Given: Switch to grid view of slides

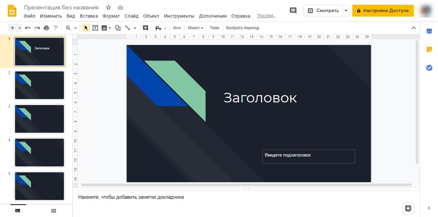Looking at the screenshot, I should (x=53, y=211).
